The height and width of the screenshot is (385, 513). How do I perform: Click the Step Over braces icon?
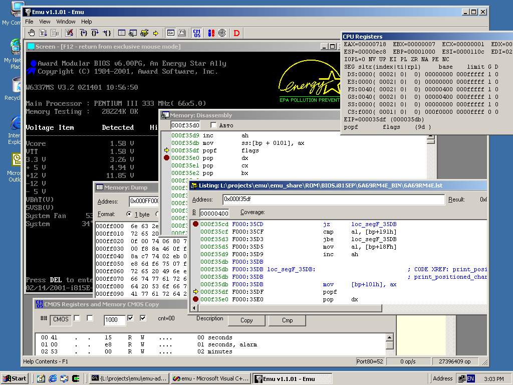tap(95, 33)
